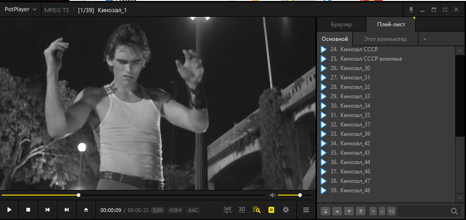This screenshot has width=466, height=220.
Task: Mute audio using the speaker icon
Action: tap(273, 195)
